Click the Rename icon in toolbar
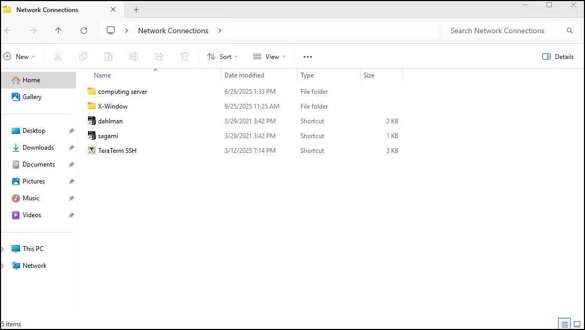This screenshot has width=585, height=330. pyautogui.click(x=134, y=56)
